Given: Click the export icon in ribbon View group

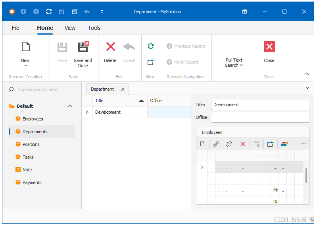Looking at the screenshot, I should click(151, 62).
